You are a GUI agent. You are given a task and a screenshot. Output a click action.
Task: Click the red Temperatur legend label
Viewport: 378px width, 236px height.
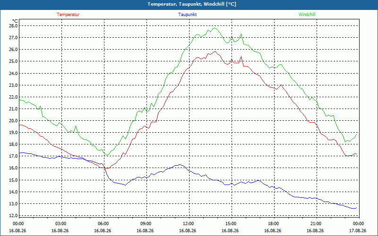(68, 15)
